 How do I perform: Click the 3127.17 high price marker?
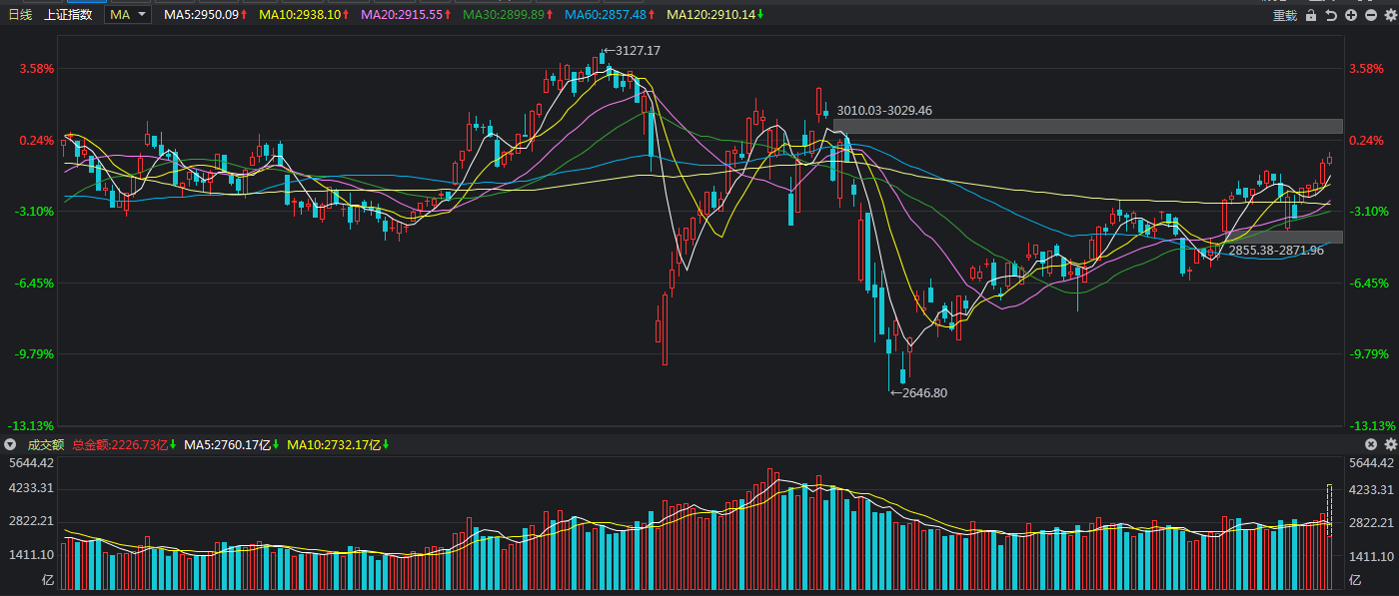pos(636,51)
